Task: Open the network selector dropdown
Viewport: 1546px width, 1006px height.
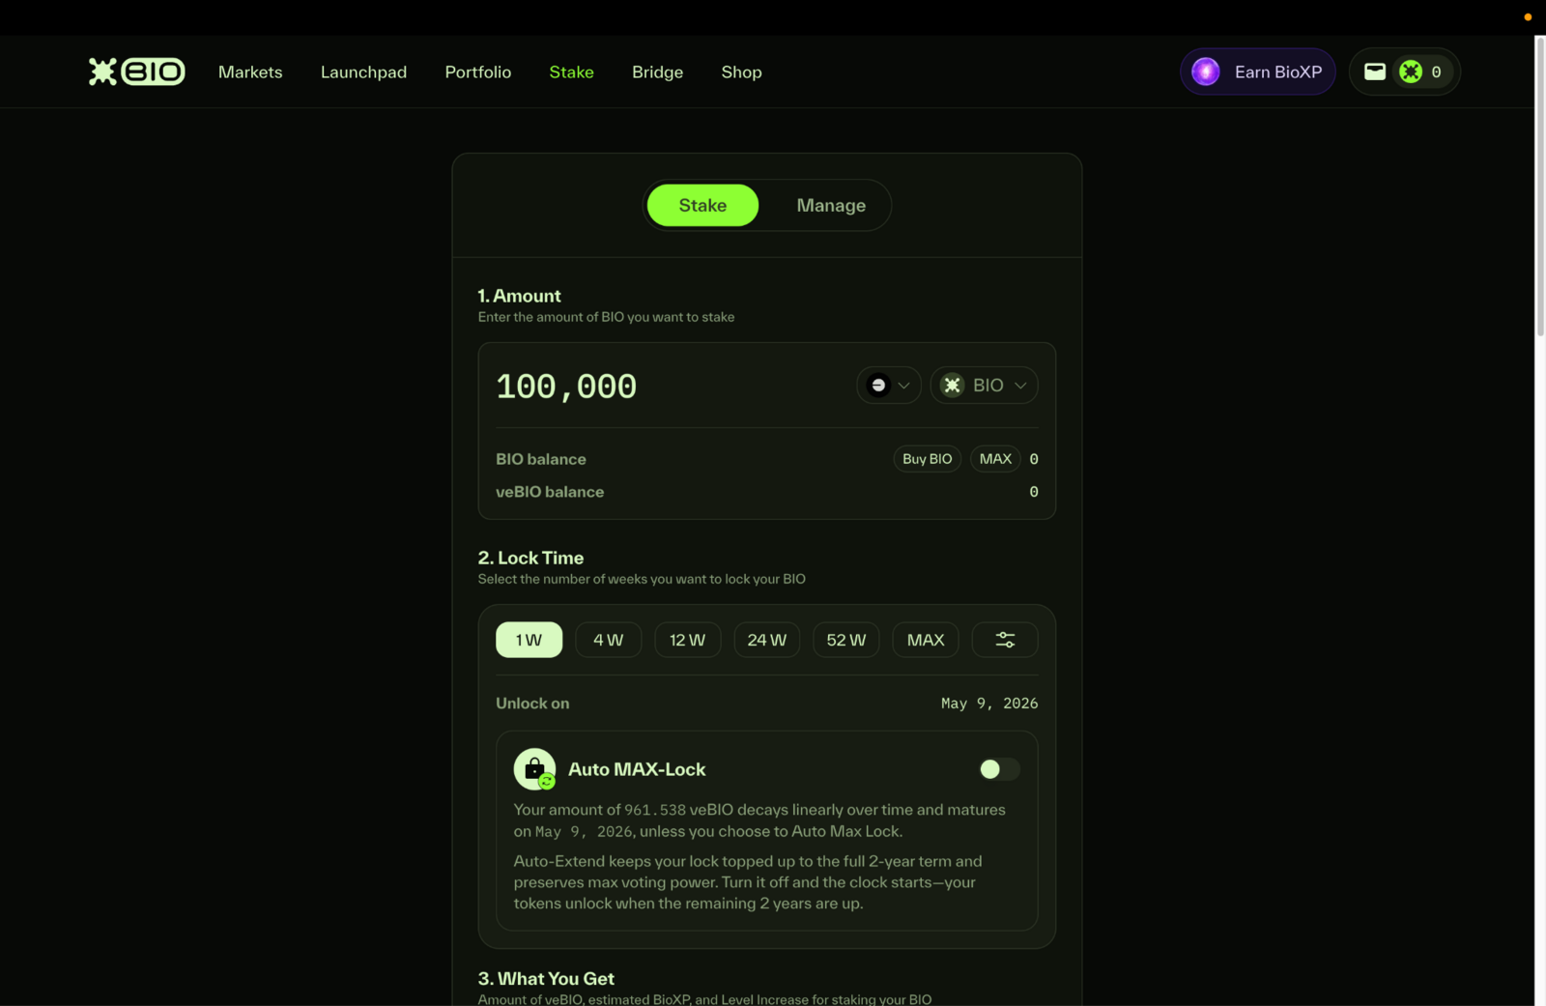Action: pyautogui.click(x=889, y=385)
